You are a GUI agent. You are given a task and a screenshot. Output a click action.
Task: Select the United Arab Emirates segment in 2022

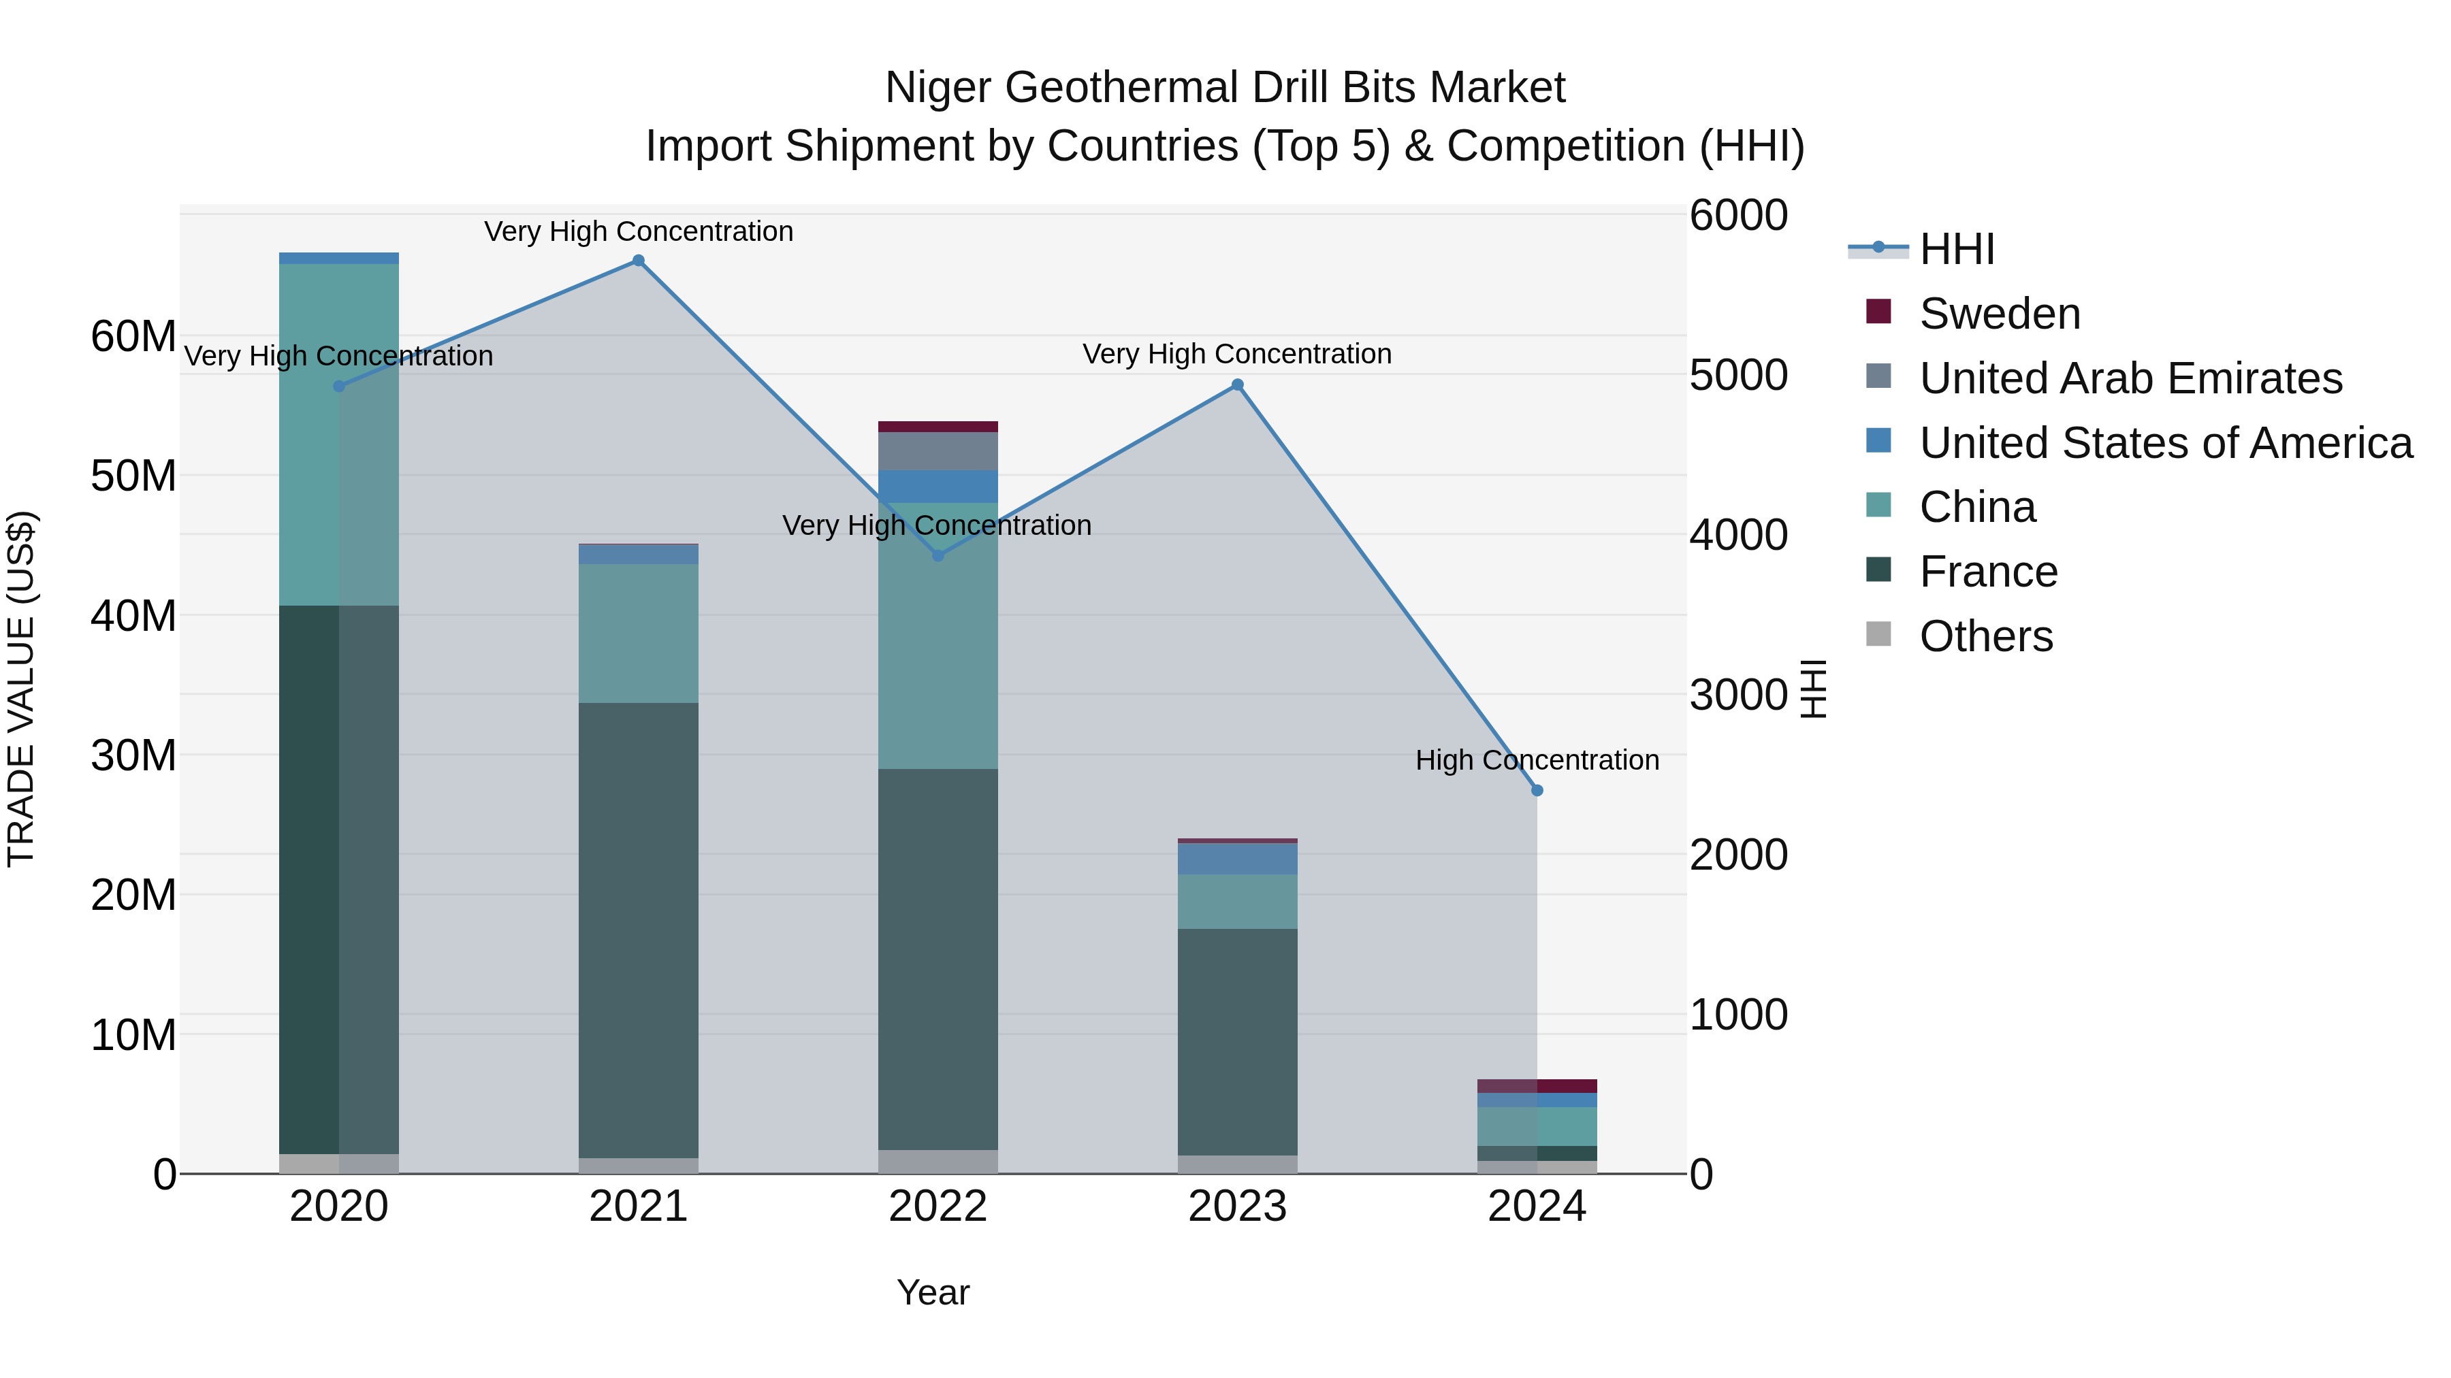pos(938,452)
